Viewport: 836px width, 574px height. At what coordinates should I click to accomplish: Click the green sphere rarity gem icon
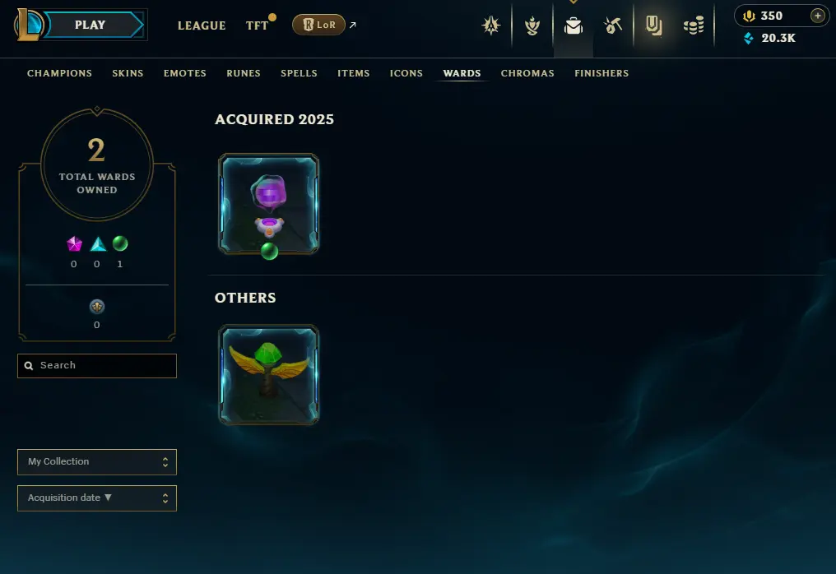click(x=120, y=243)
